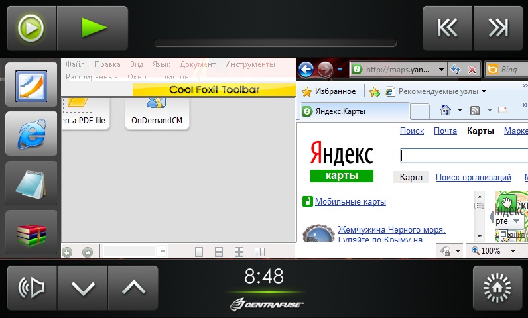Click the speaker audio button
This screenshot has height=318, width=528.
click(31, 288)
